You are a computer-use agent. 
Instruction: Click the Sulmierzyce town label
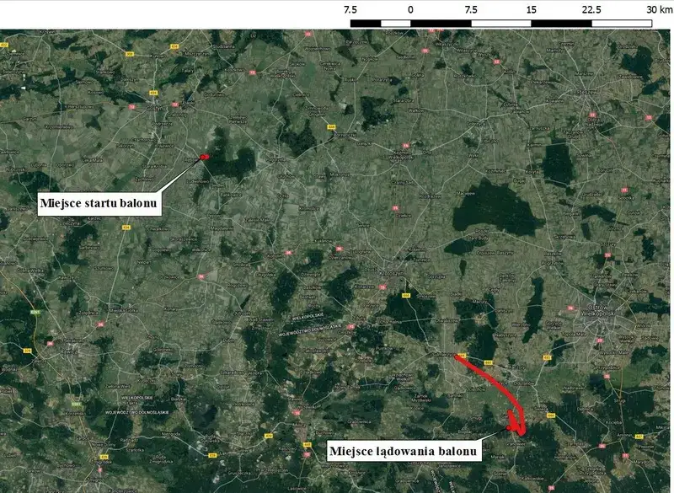[442, 354]
